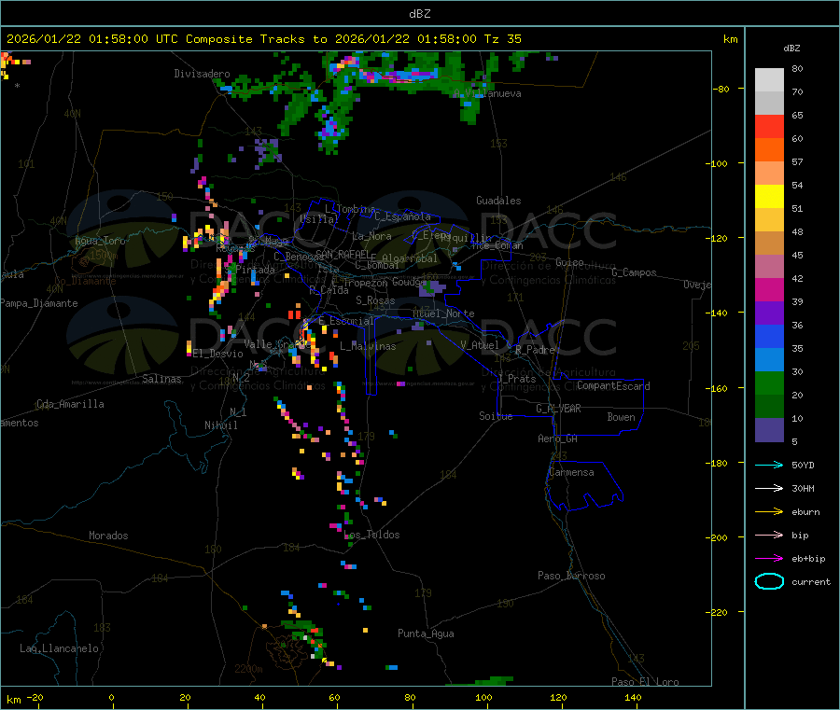Select the orange 60 dBZ legend swatch
Image resolution: width=840 pixels, height=710 pixels.
tap(769, 150)
